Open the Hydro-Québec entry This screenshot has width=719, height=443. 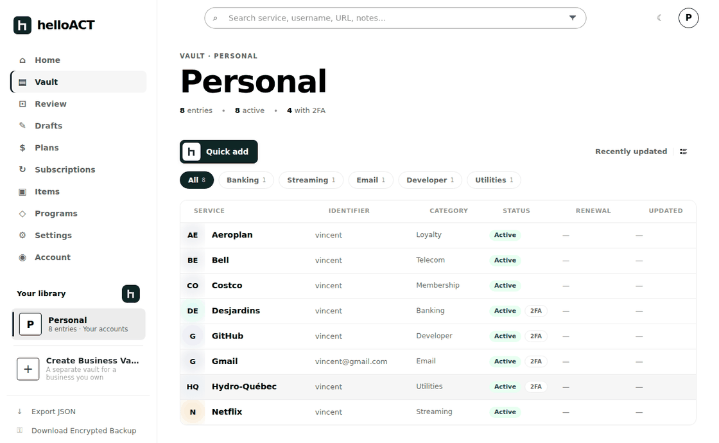tap(438, 387)
